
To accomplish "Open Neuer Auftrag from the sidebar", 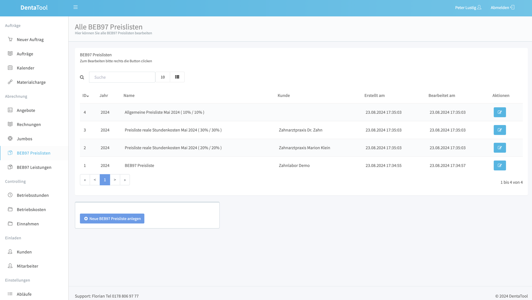I will [30, 40].
